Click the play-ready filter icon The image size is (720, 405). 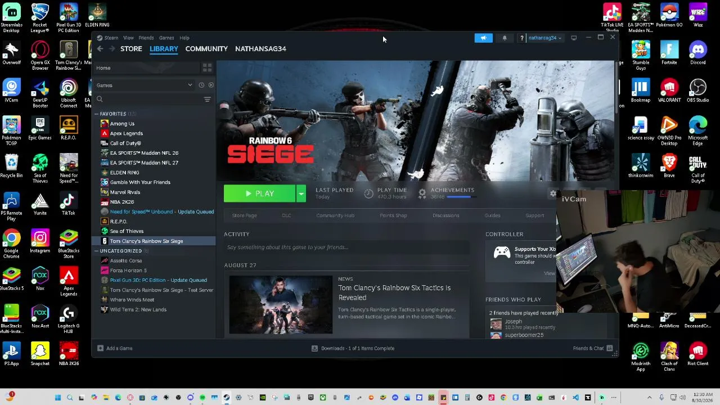211,85
